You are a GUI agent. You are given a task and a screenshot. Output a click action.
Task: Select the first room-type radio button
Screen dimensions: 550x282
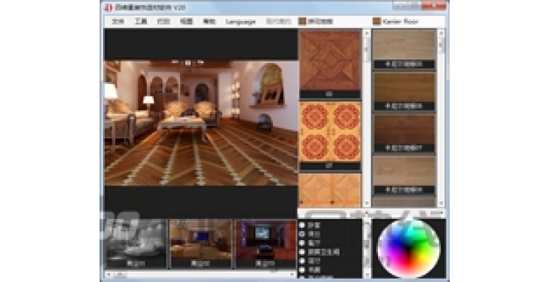point(301,225)
